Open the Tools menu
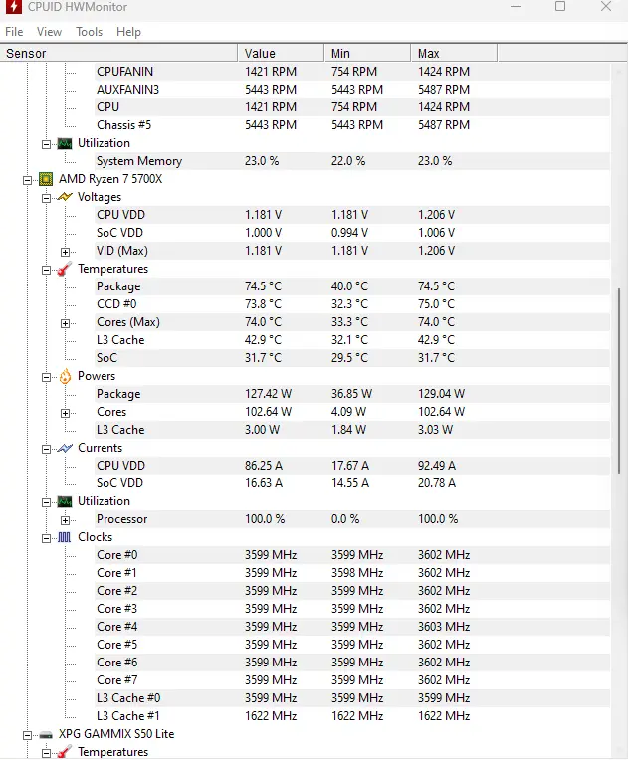 coord(90,32)
